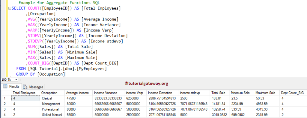Click the 14181.84 Total Sale cell

click(x=220, y=104)
